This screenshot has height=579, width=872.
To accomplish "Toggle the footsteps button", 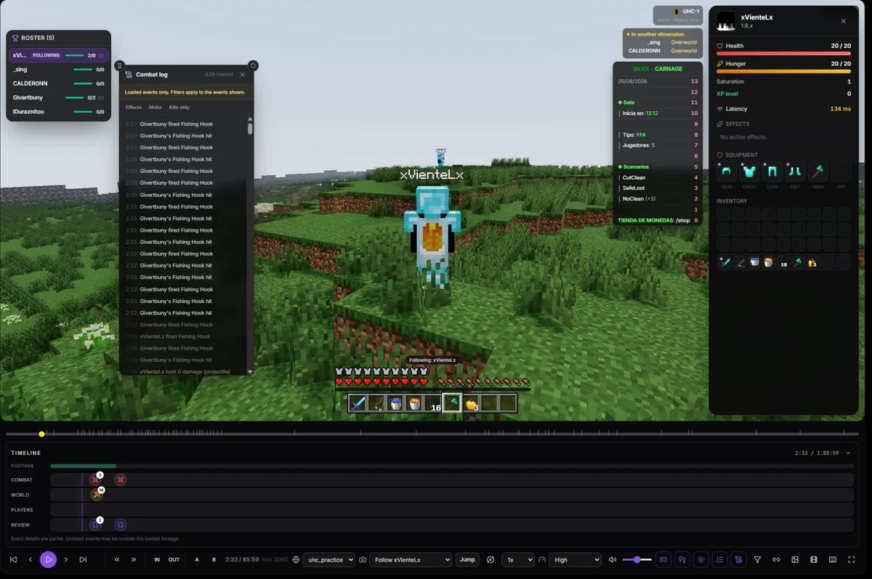I will [x=682, y=559].
